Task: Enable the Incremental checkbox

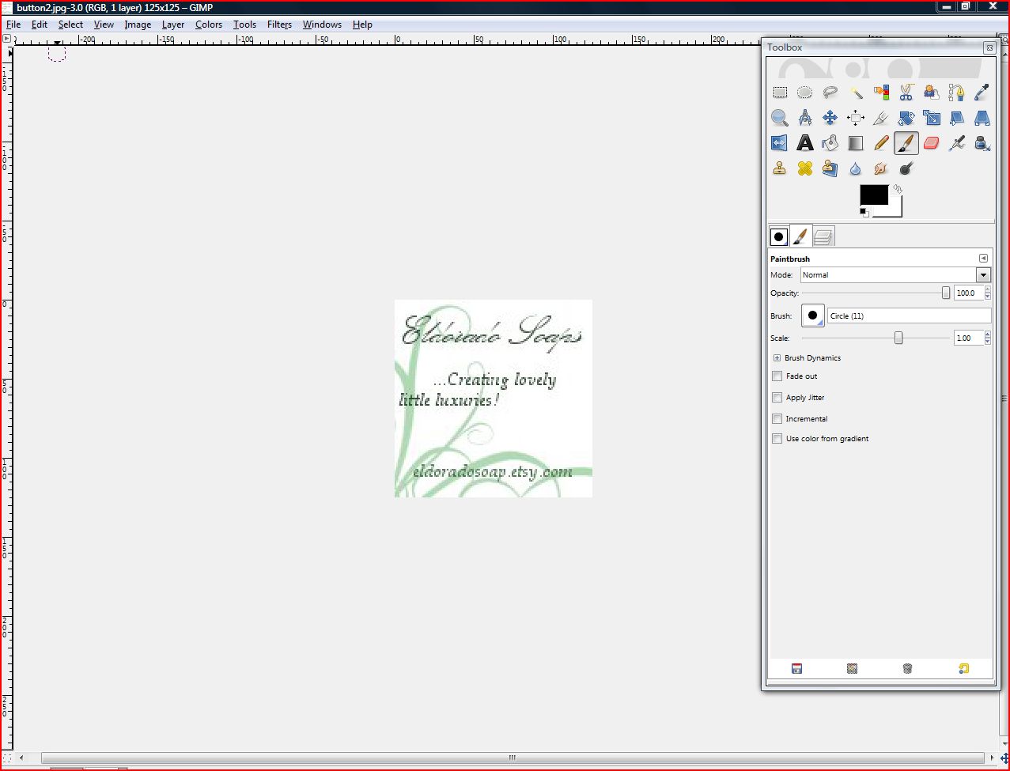Action: (x=777, y=419)
